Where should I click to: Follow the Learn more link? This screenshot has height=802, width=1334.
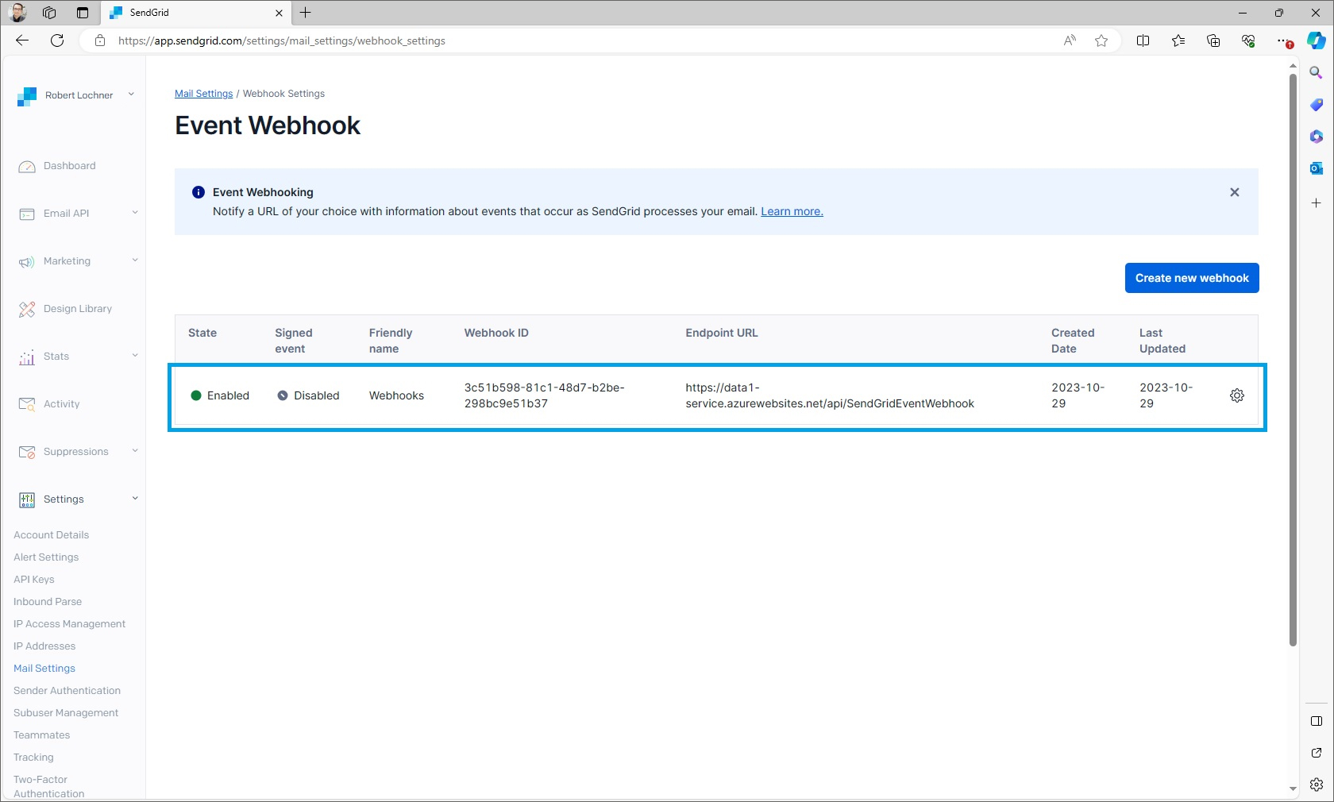[792, 211]
